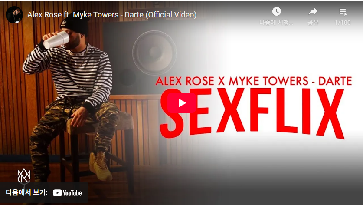The width and height of the screenshot is (363, 205).
Task: Click the Alex Rose watermark logo
Action: (x=24, y=176)
